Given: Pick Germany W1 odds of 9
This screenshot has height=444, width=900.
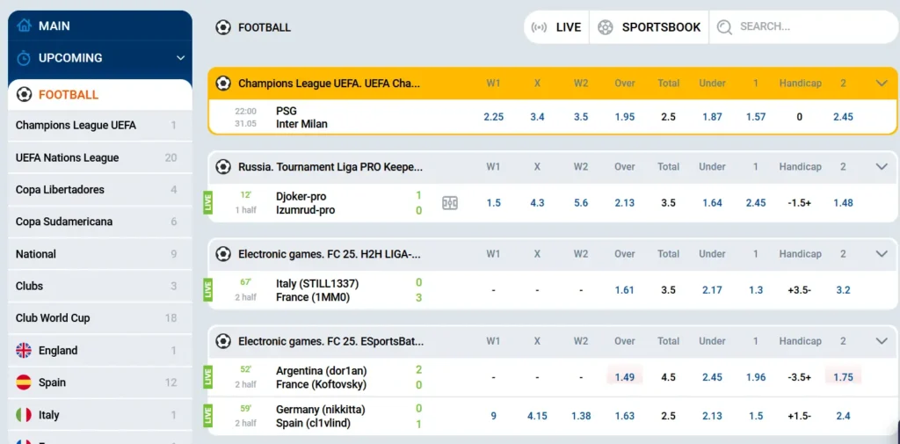Looking at the screenshot, I should 493,416.
